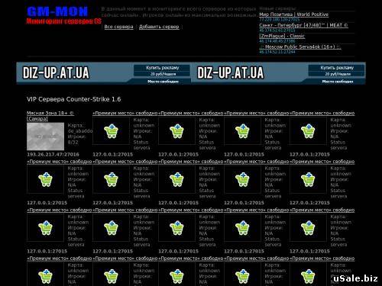The width and height of the screenshot is (382, 286).
Task: Open second-row "Премиум место свободно" link, third column
Action: (x=191, y=162)
